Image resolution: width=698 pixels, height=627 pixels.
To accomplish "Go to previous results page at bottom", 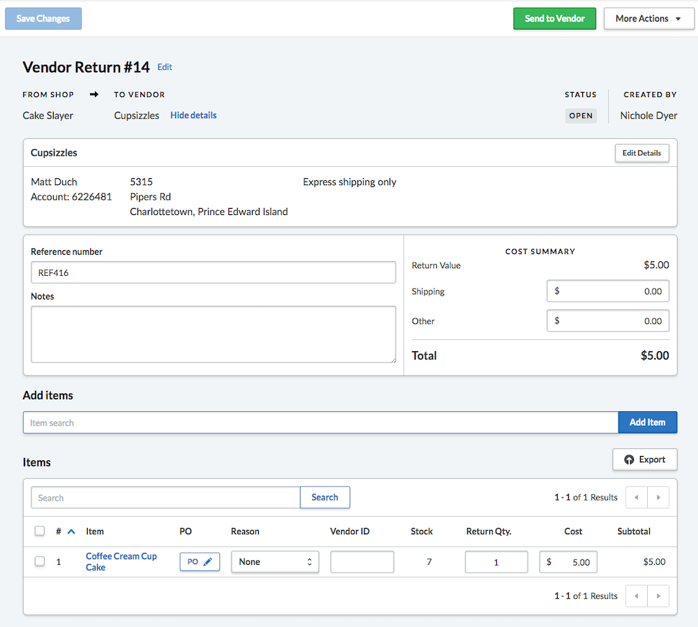I will click(x=637, y=596).
